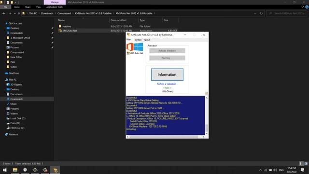Viewport: 309px width, 174px height.
Task: Click in the Explorer search box
Action: click(287, 14)
